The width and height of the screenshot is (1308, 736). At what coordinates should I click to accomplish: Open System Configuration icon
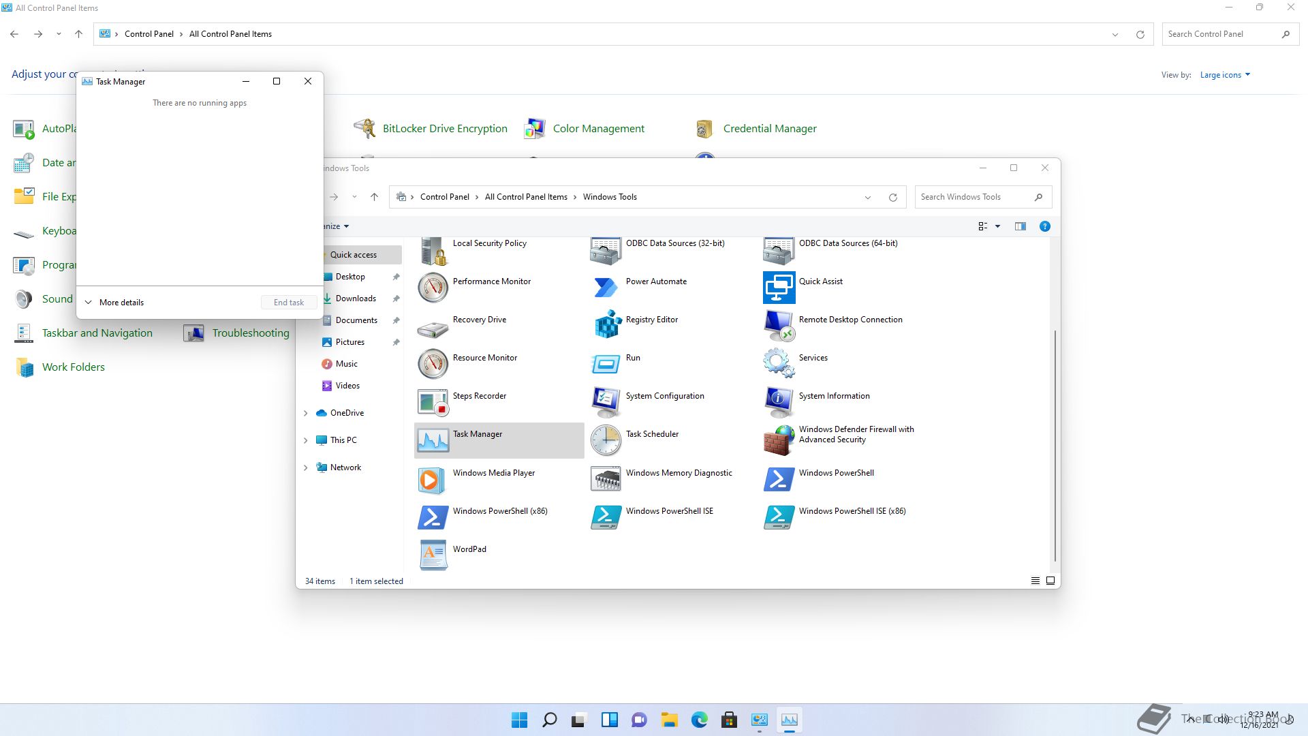606,402
